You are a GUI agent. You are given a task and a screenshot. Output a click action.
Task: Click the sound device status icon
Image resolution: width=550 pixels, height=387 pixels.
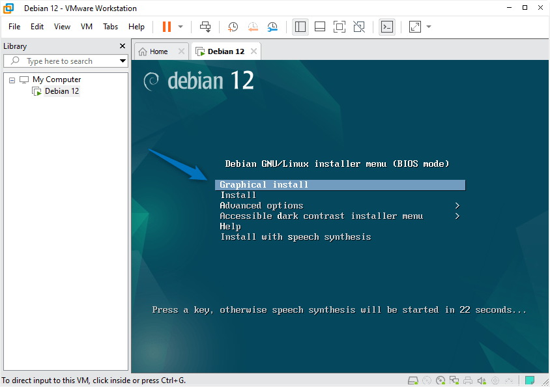click(482, 380)
